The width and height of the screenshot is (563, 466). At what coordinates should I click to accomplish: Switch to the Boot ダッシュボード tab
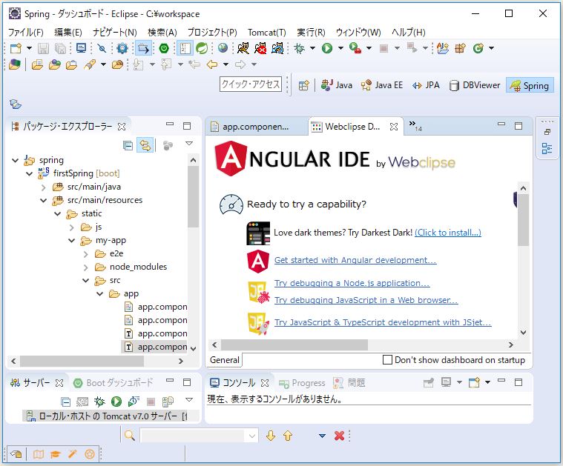tap(113, 383)
